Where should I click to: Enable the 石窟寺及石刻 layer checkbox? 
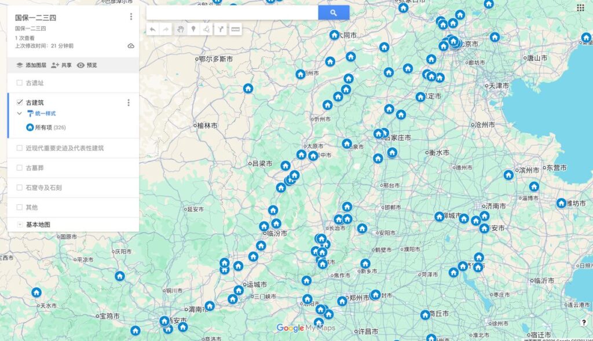20,188
